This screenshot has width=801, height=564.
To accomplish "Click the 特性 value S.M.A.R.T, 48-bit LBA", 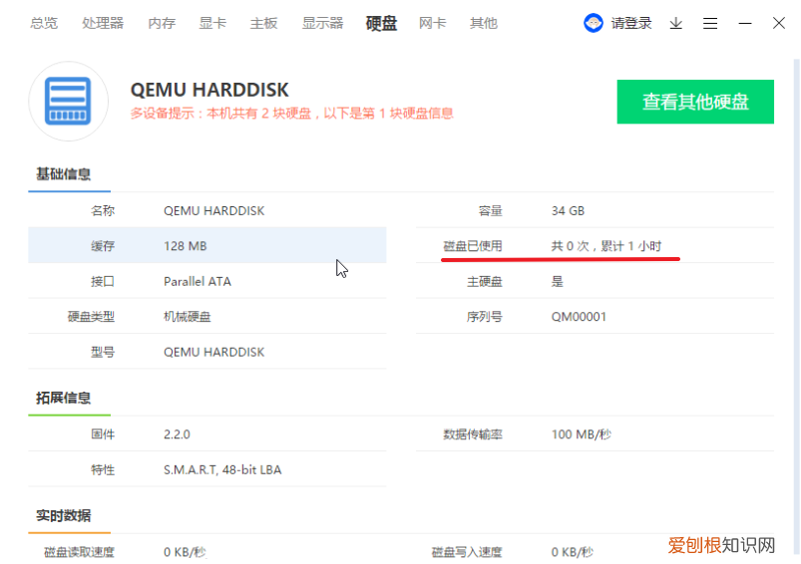I will coord(222,469).
